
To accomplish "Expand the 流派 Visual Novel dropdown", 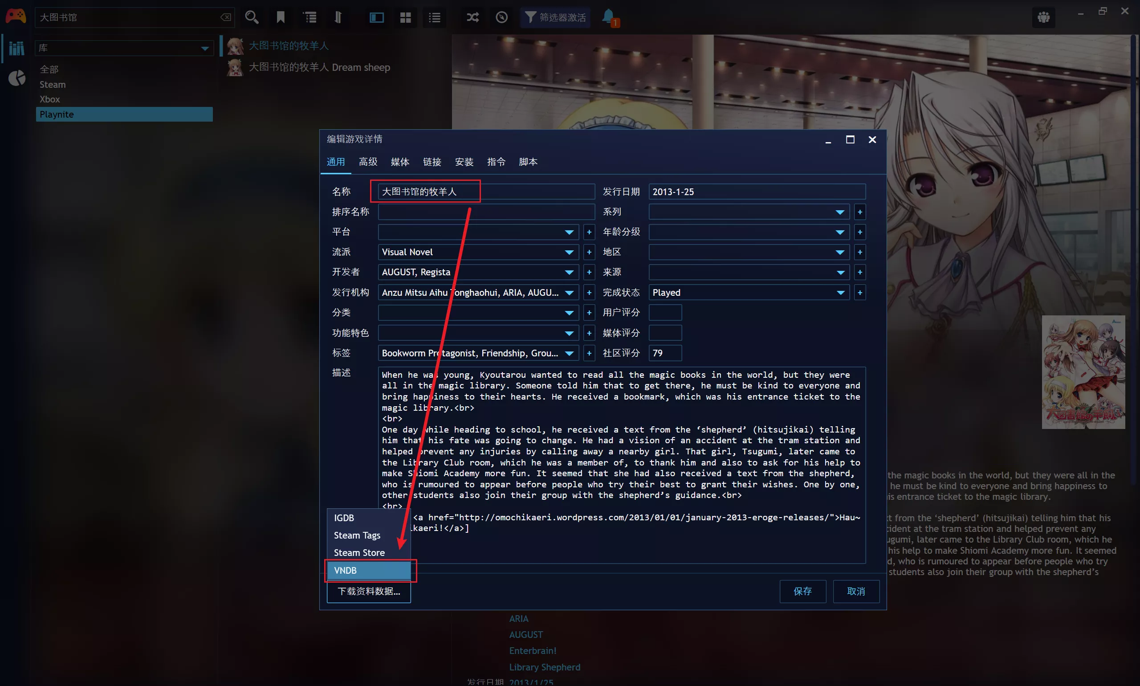I will pos(570,252).
